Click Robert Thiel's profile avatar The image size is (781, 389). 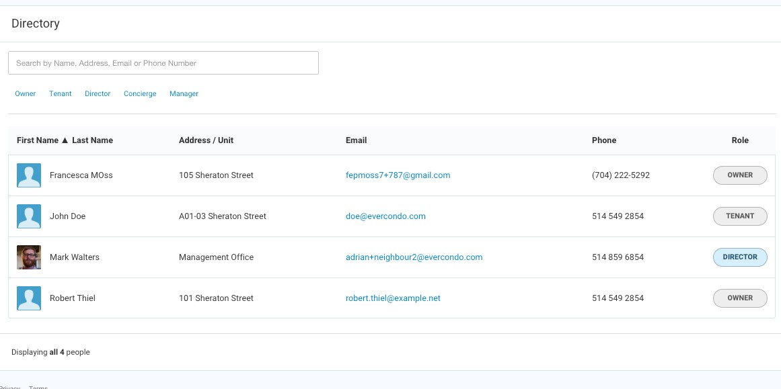point(29,298)
